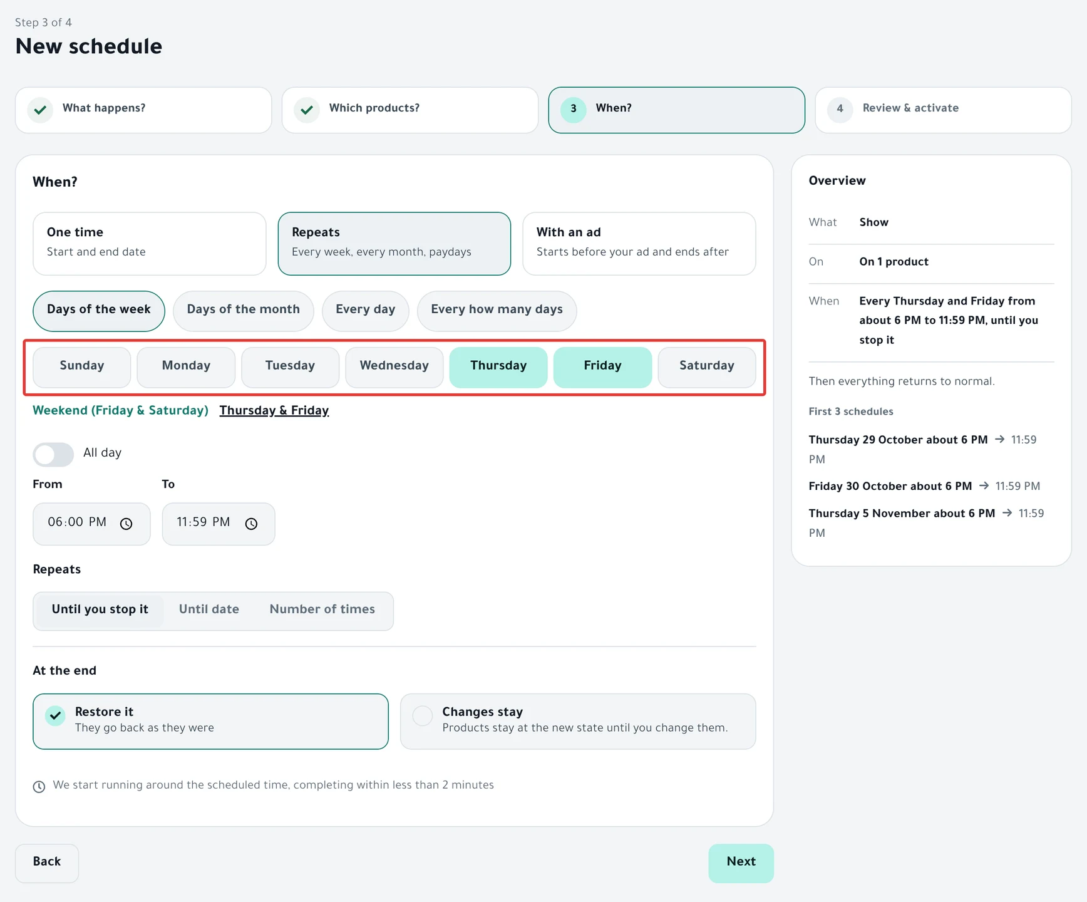Enable Wednesday in the weekday selector
1087x902 pixels.
tap(394, 367)
